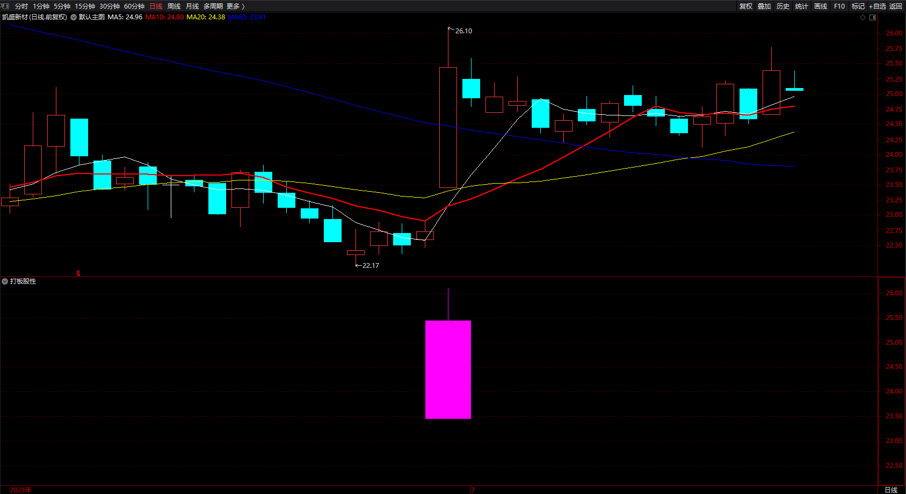Screen dimensions: 906x494
Task: Click the 7 month marker on time axis
Action: pos(473,490)
